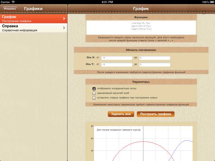Set Ось X 'от' value field
The image size is (215, 161).
pos(117,58)
